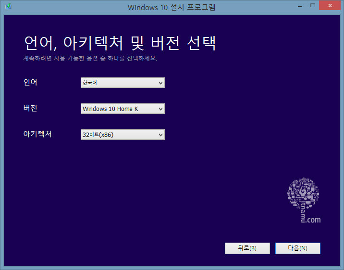Click the disabled maximize button in title bar
Image resolution: width=344 pixels, height=270 pixels.
click(313, 5)
